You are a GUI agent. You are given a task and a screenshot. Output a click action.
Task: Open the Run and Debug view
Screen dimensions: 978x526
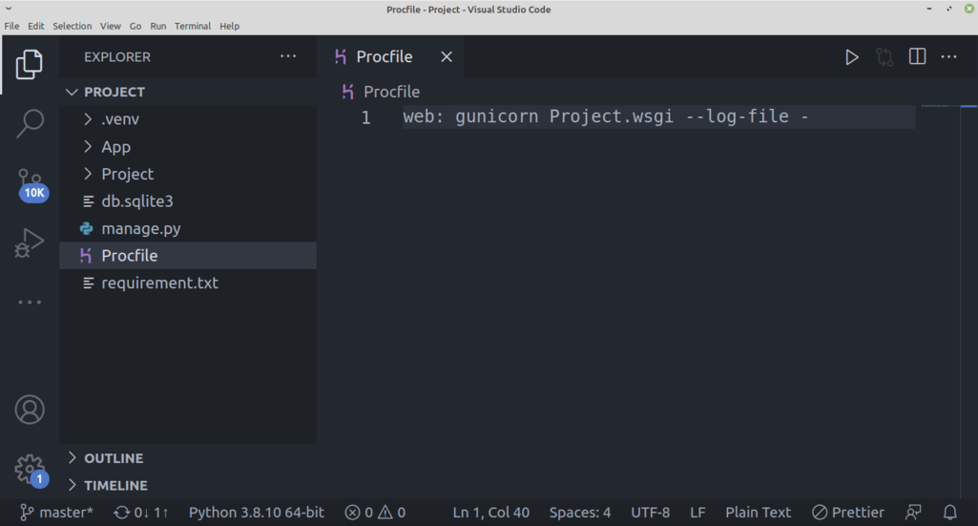pos(30,242)
